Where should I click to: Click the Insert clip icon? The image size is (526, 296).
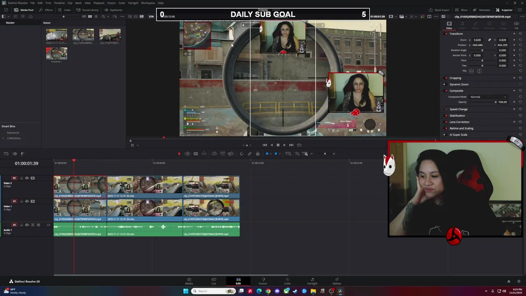tap(215, 154)
